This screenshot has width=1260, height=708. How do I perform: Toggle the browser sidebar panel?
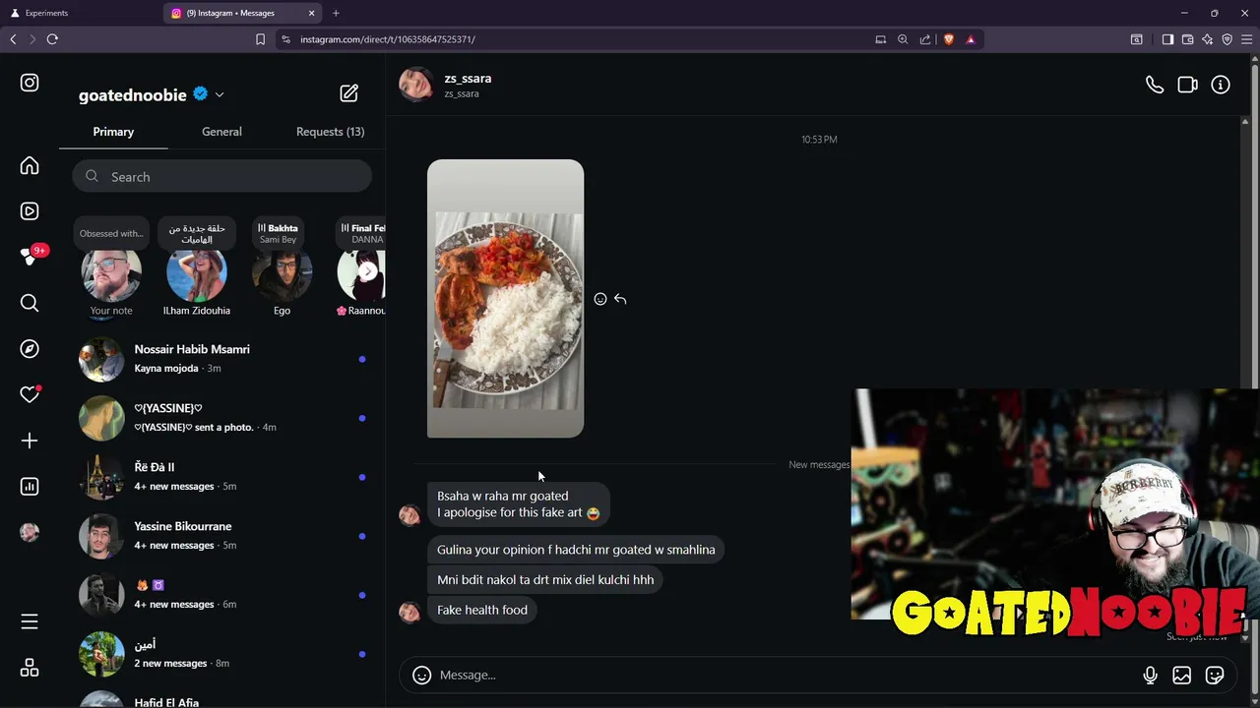click(x=1167, y=39)
